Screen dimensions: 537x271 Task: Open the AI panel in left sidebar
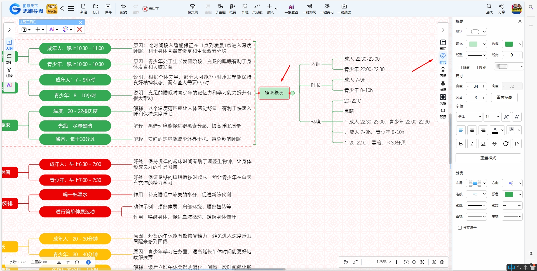(9, 85)
